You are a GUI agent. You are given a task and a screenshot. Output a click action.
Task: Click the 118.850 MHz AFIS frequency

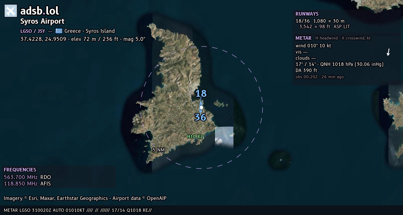coord(27,184)
